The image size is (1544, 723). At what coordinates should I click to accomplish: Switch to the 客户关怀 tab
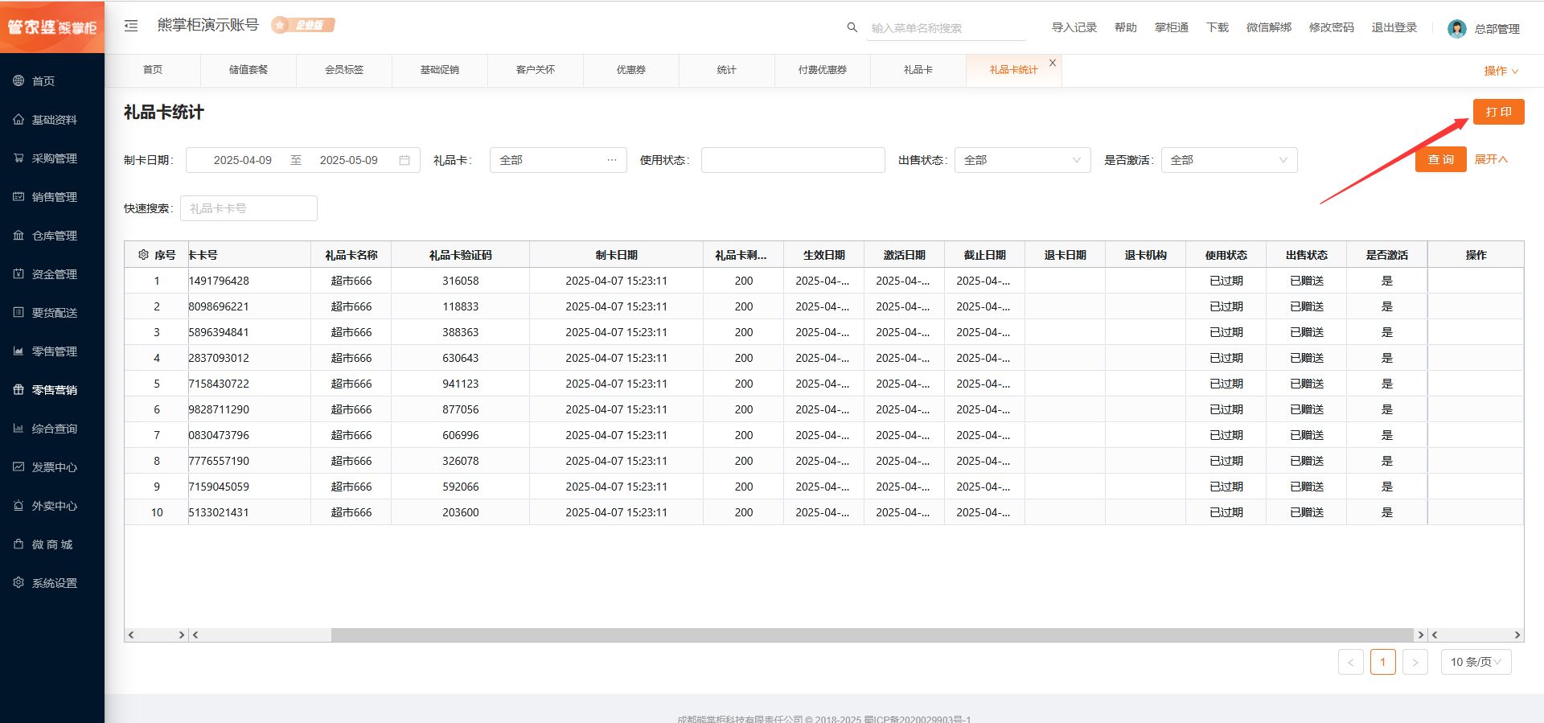(536, 70)
